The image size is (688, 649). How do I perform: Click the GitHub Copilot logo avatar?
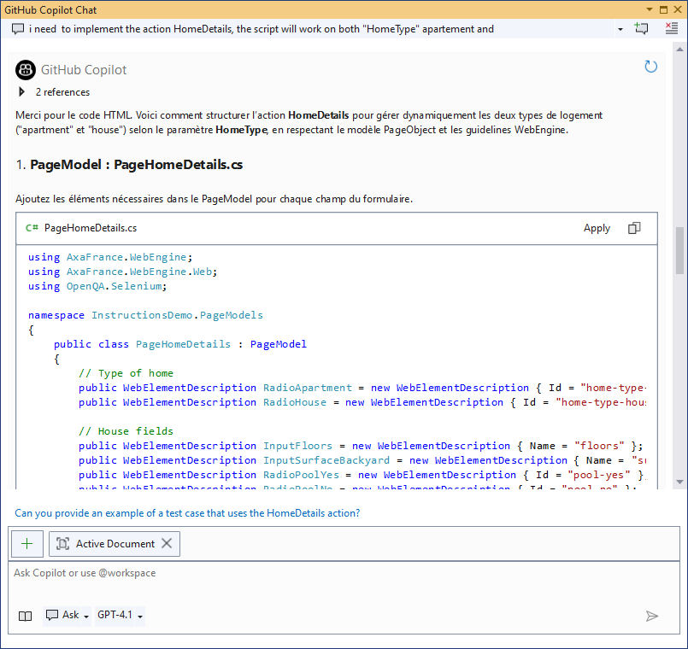point(26,69)
